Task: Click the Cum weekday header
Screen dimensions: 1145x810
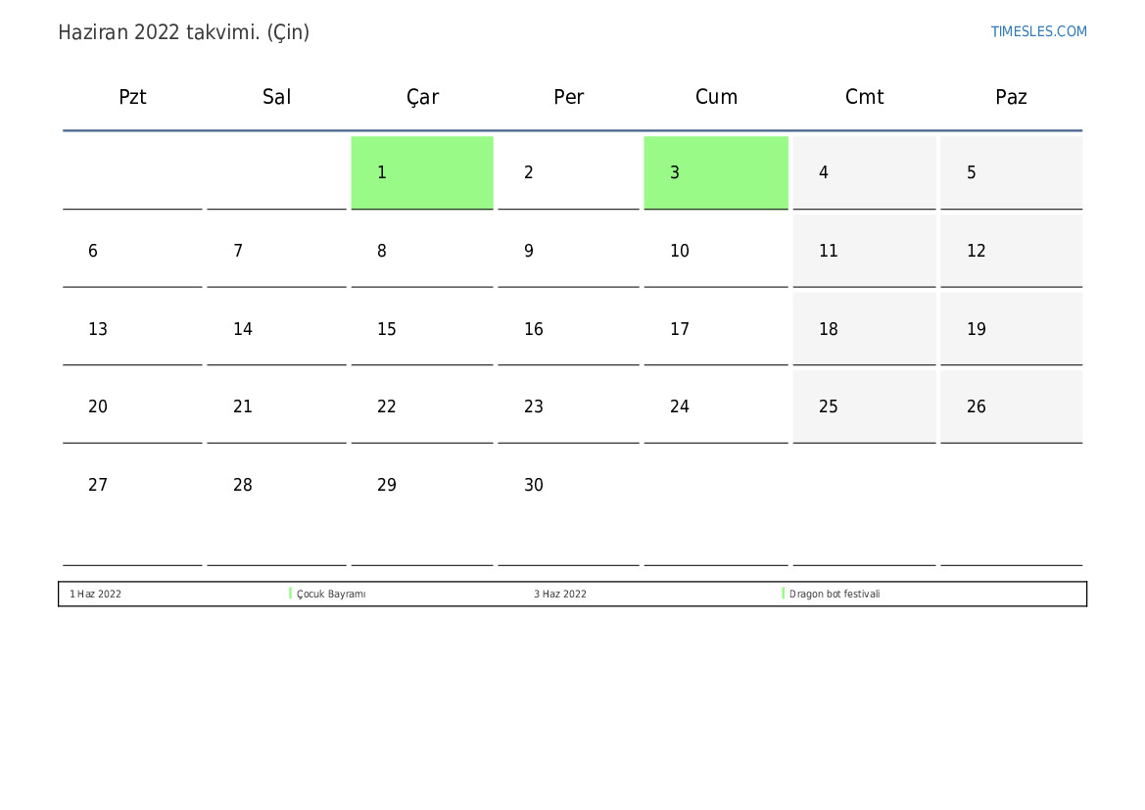Action: click(716, 97)
